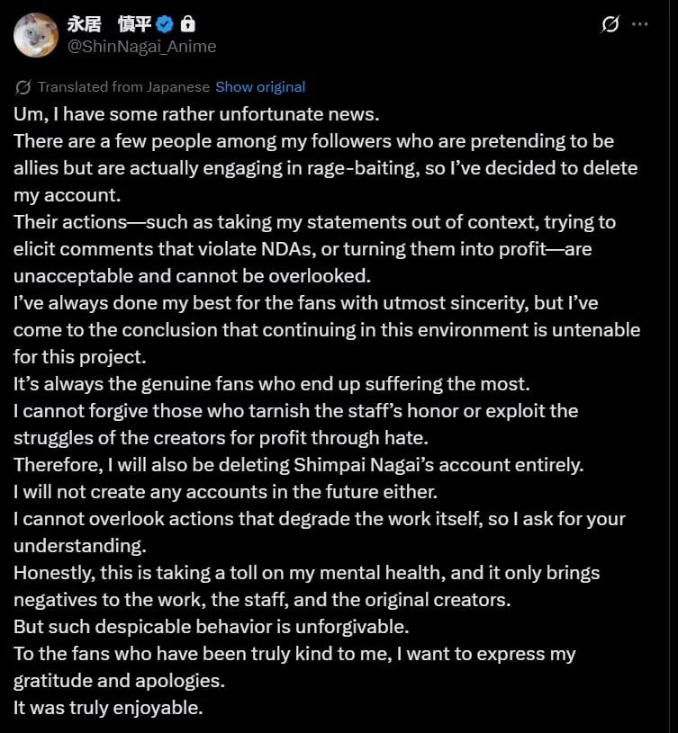Click 'Show original' to view Japanese text
This screenshot has width=678, height=733.
tap(260, 87)
